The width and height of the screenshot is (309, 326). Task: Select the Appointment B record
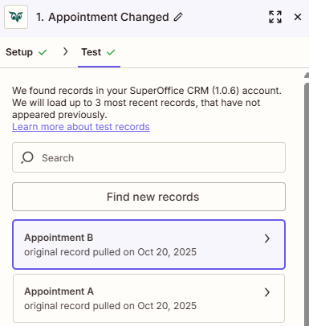[x=148, y=244]
